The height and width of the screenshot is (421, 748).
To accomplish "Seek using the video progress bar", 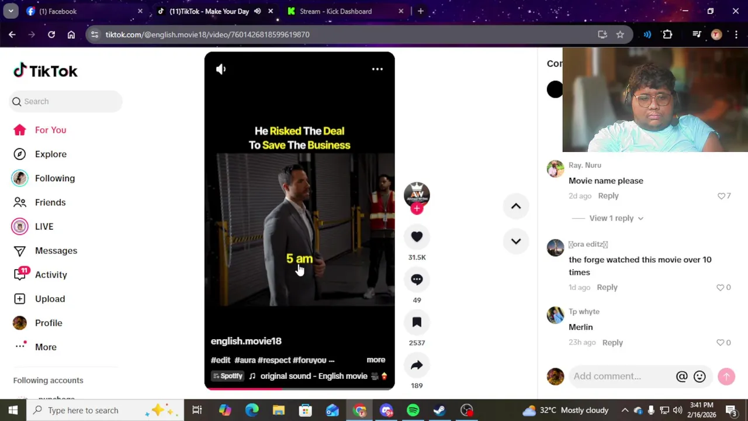I will [x=299, y=388].
